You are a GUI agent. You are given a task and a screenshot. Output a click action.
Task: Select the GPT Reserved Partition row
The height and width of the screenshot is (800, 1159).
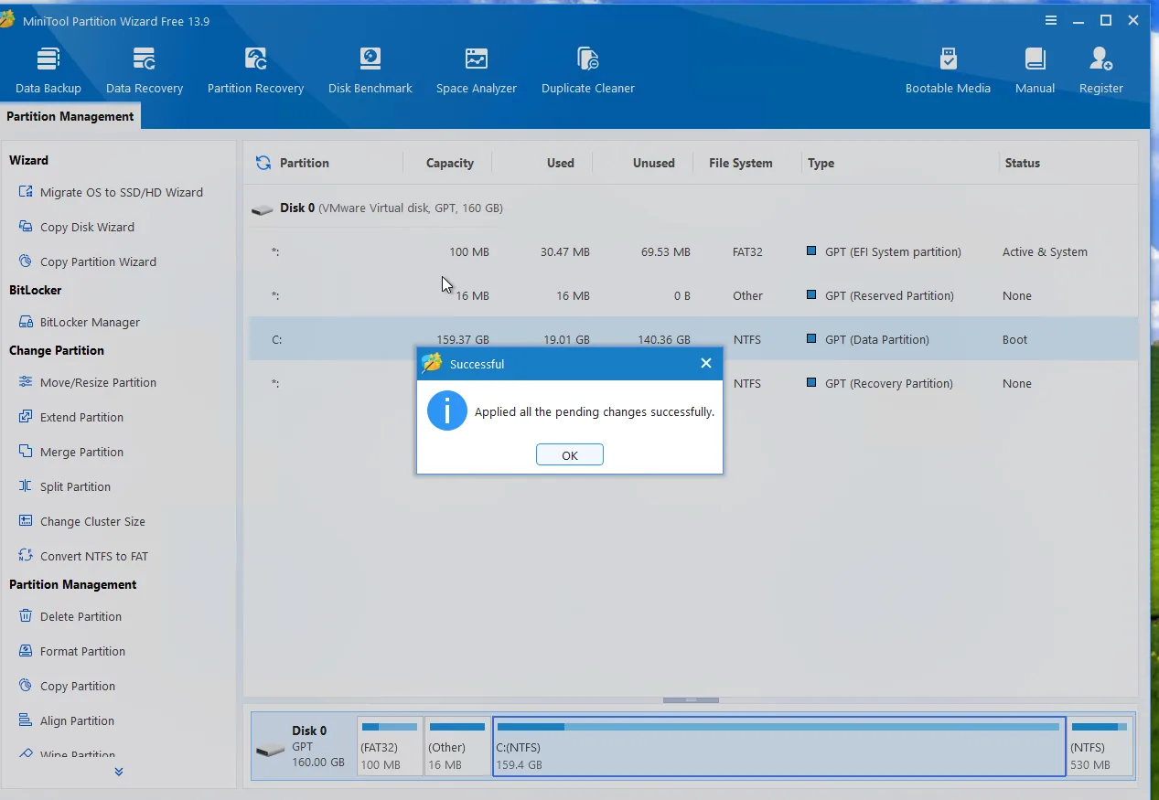(x=693, y=295)
